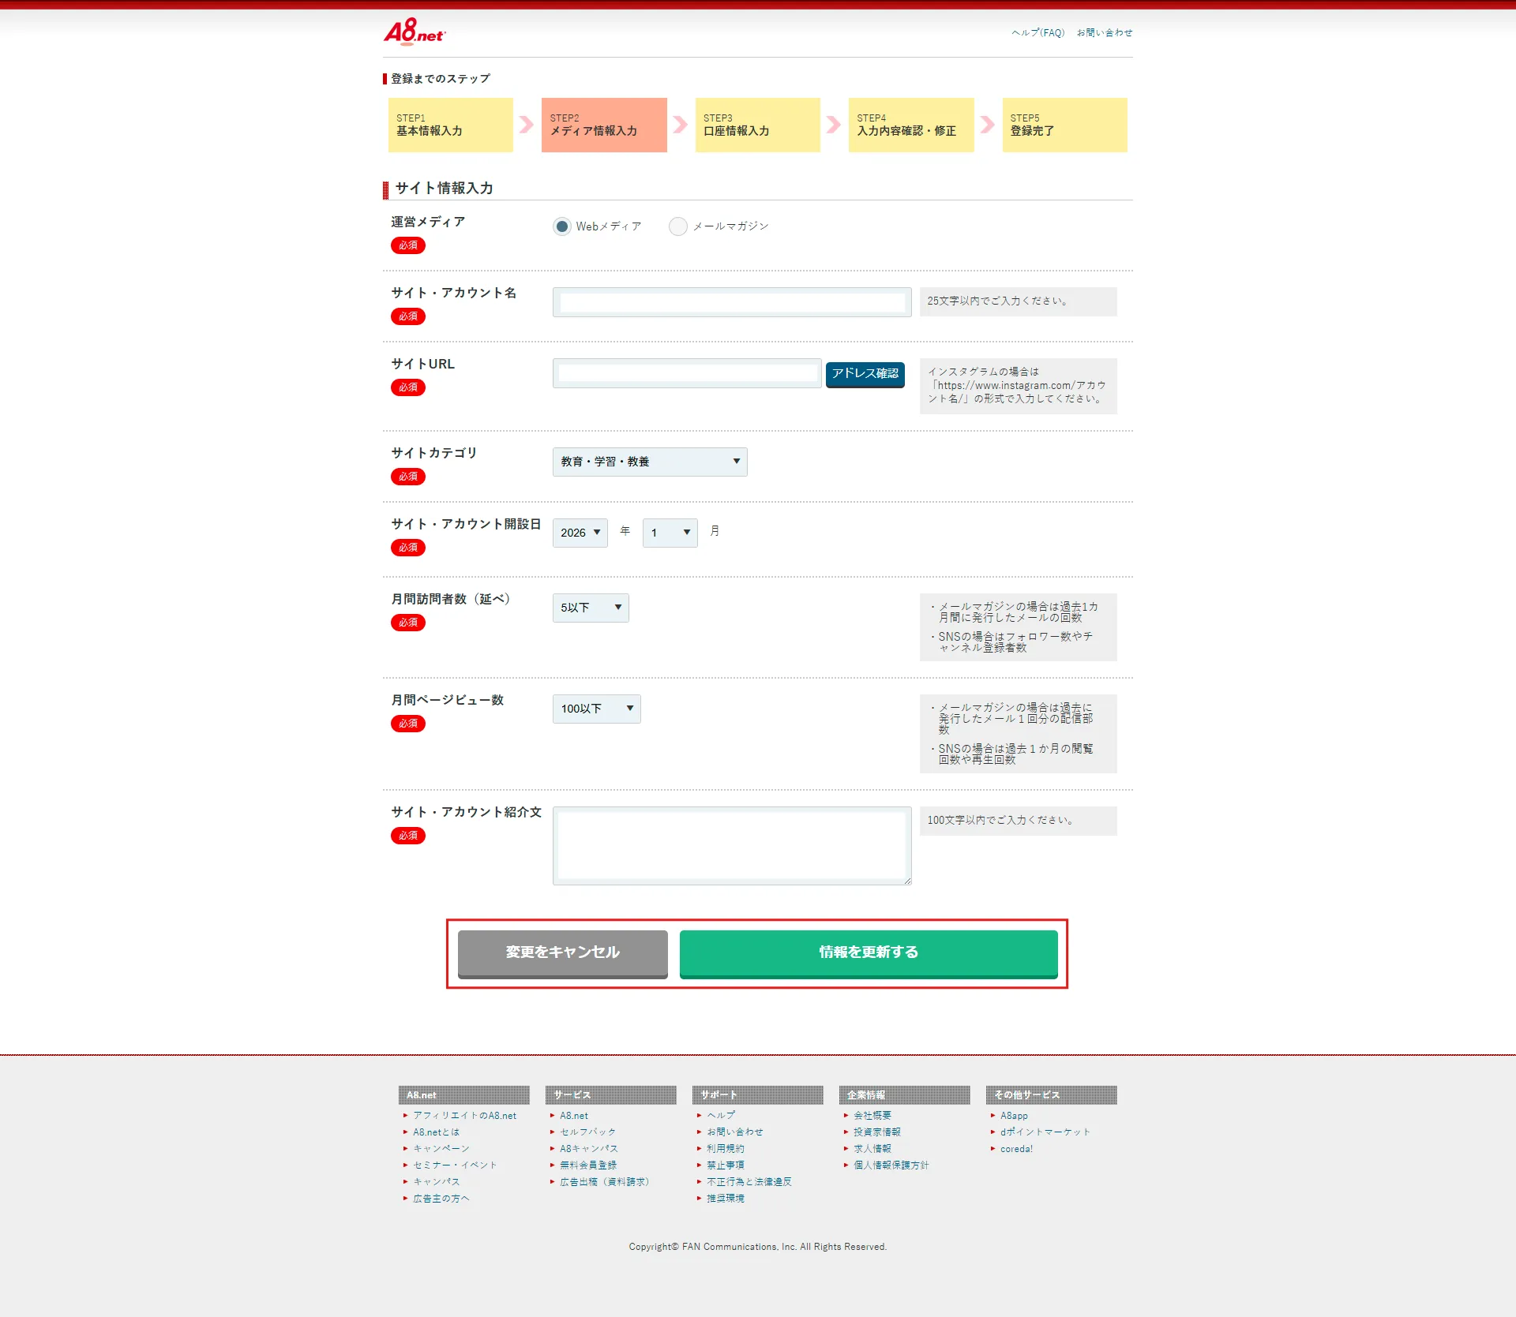Focus the サイト・アカウント名 input field
1516x1317 pixels.
click(732, 302)
